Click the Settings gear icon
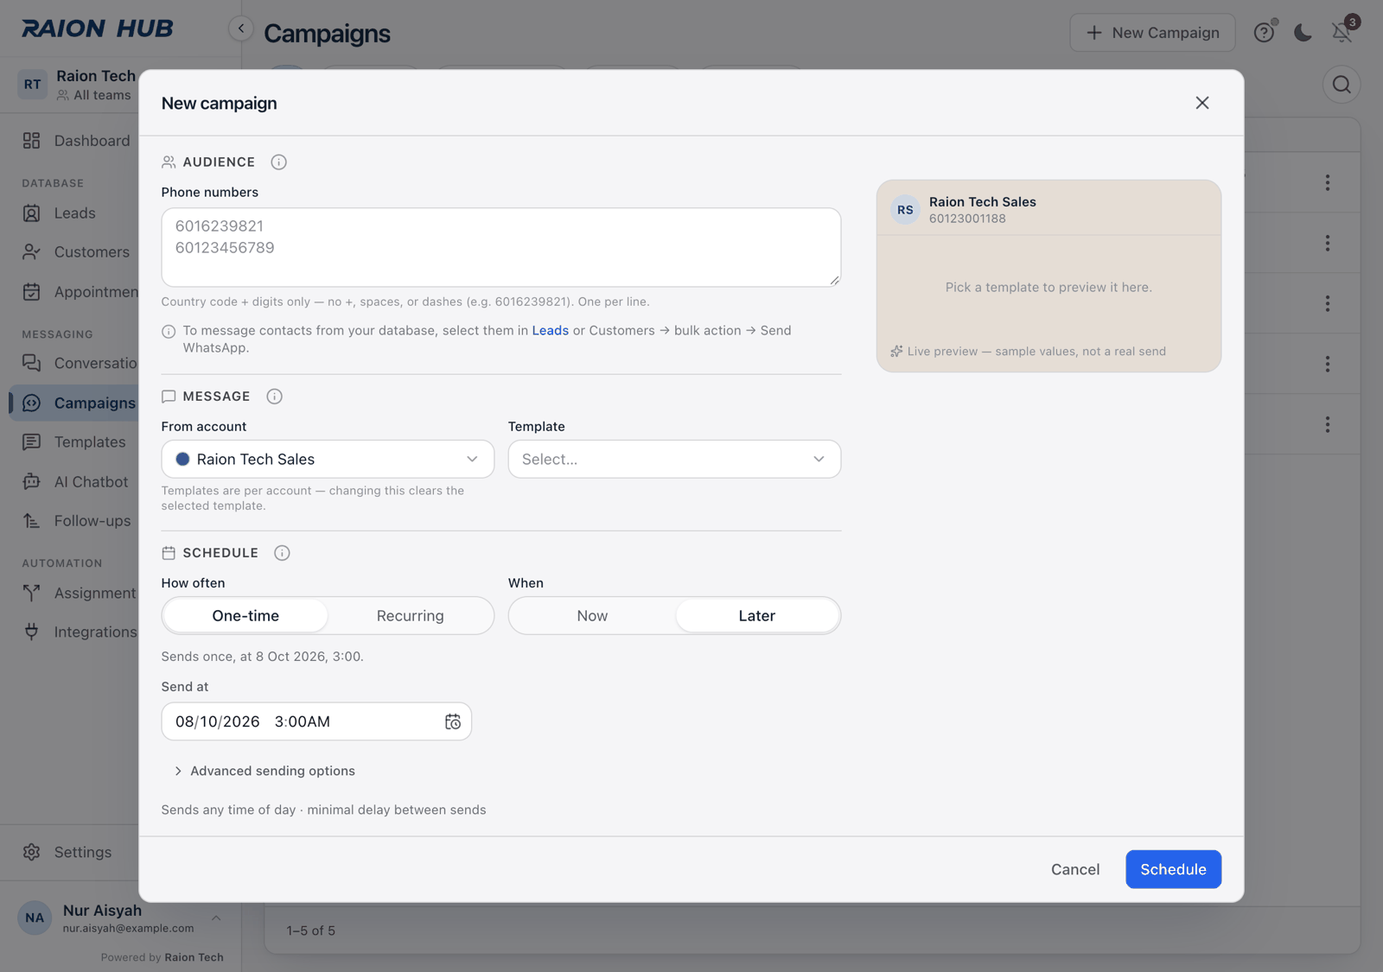The height and width of the screenshot is (972, 1383). click(x=32, y=852)
